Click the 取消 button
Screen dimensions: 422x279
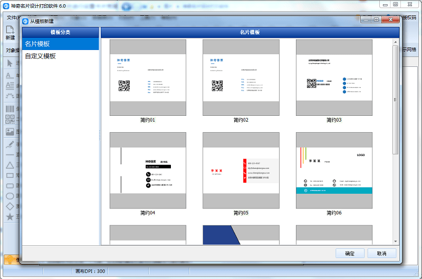381,253
